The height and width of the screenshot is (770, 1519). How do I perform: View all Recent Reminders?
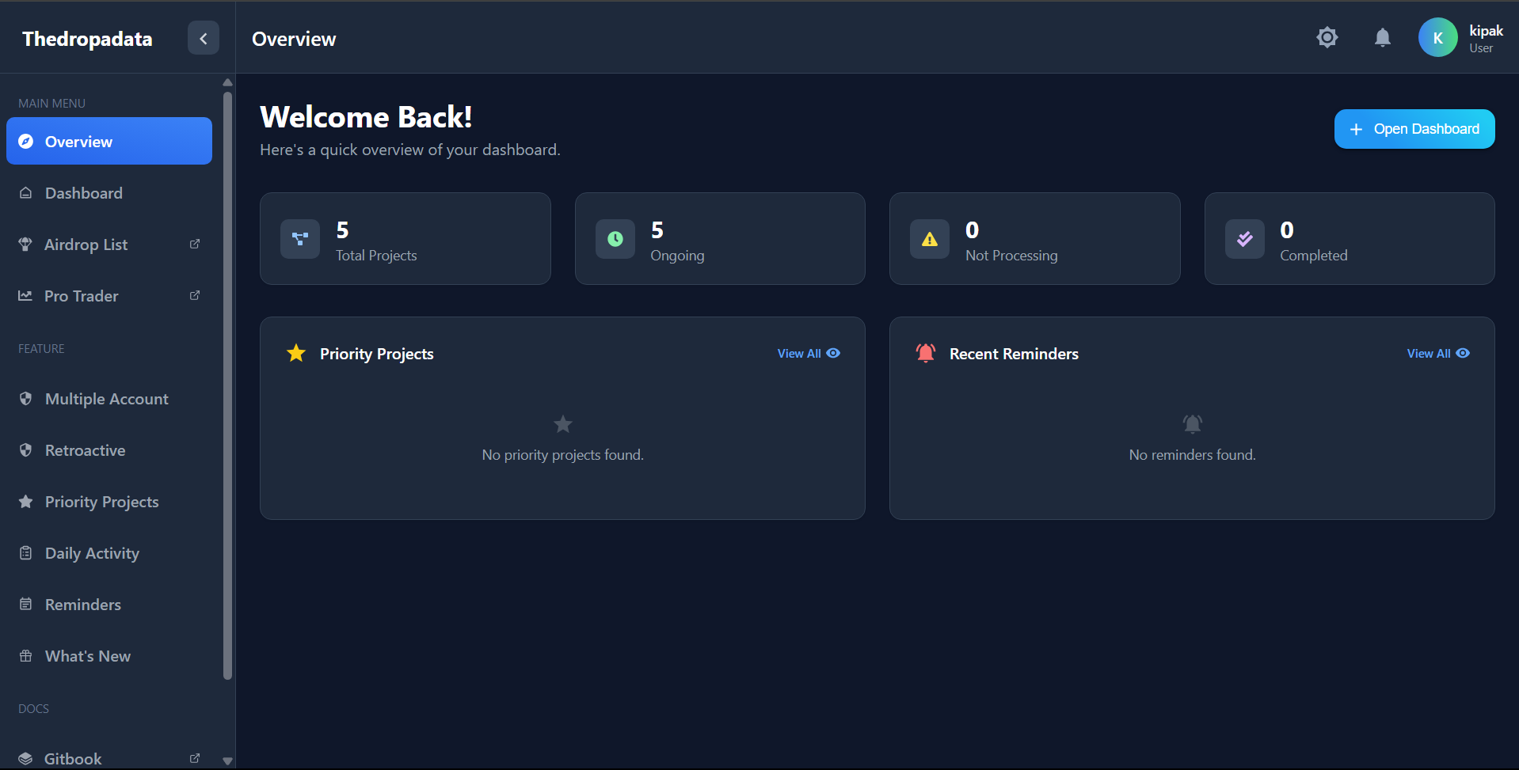(1437, 354)
